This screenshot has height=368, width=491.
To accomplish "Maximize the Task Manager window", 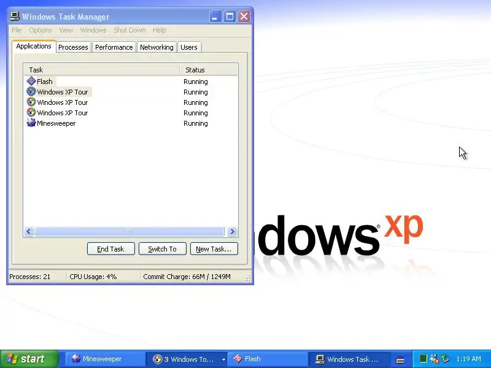I will pyautogui.click(x=230, y=17).
